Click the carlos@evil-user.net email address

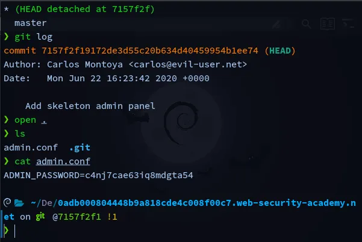click(188, 64)
